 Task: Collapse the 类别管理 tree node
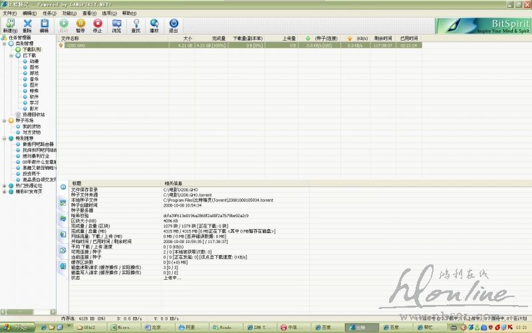click(x=5, y=44)
